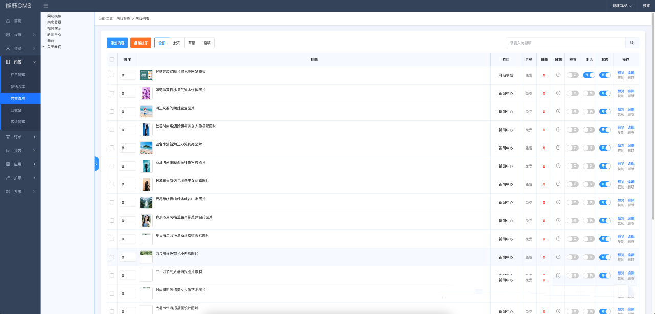Click the home icon beside 首页
The height and width of the screenshot is (314, 655).
click(x=8, y=21)
